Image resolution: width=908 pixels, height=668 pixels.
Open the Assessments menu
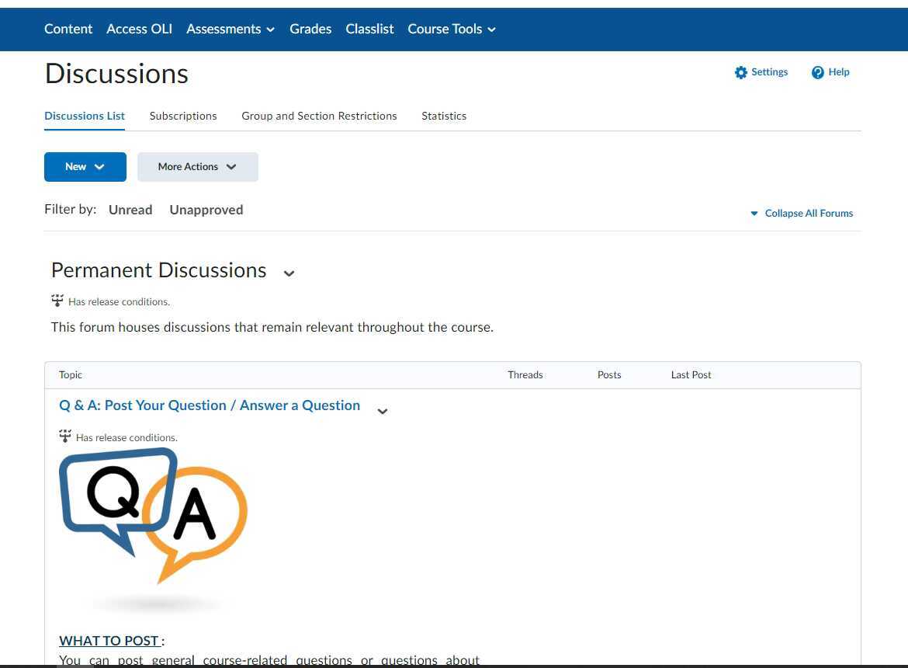click(230, 29)
